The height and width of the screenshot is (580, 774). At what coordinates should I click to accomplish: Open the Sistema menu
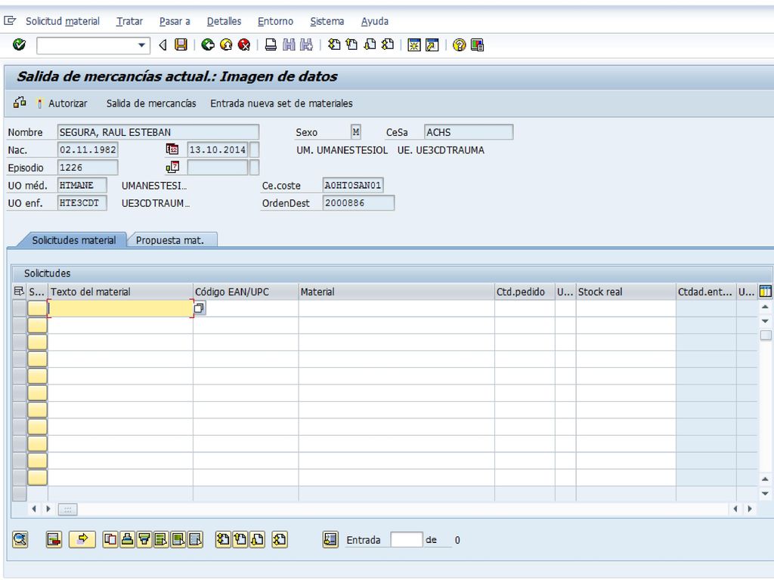327,21
